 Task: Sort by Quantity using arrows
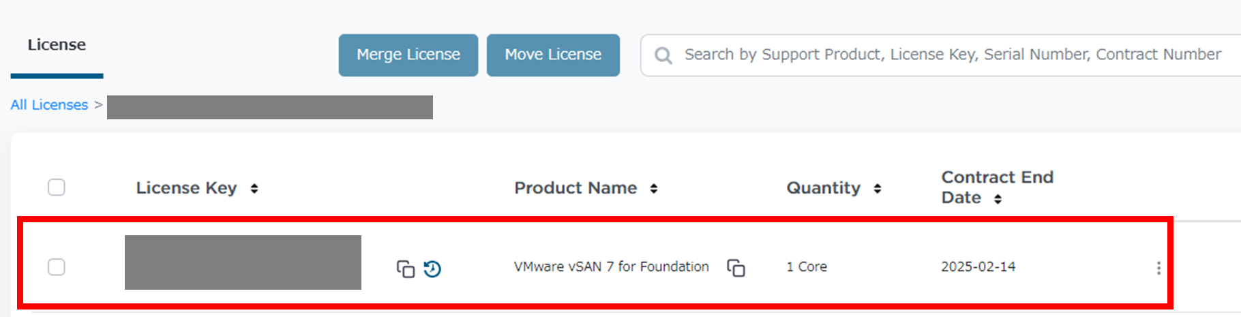(x=877, y=188)
